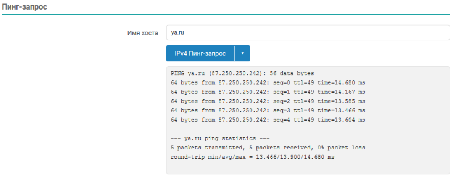Select the seq=3 ping reply line

coord(268,111)
